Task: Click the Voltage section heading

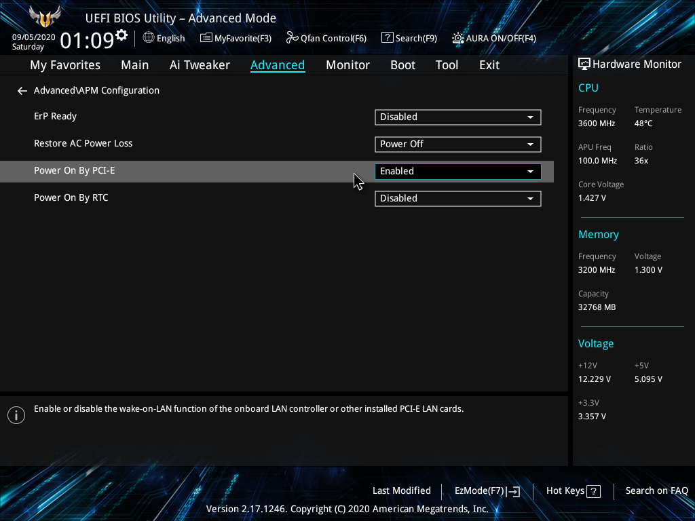Action: click(x=596, y=344)
